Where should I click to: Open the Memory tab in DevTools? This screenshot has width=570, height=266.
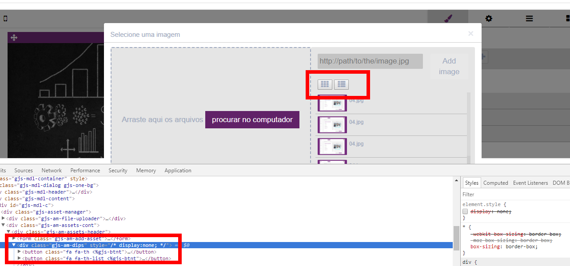coord(146,171)
